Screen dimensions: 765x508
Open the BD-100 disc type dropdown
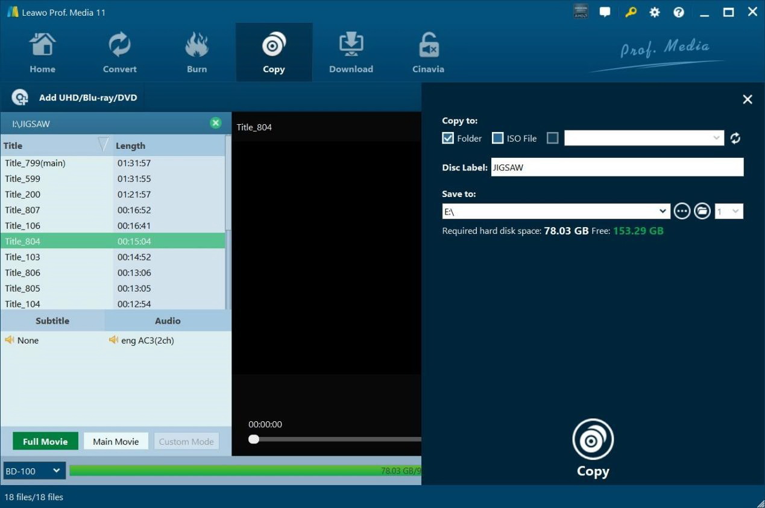tap(34, 471)
